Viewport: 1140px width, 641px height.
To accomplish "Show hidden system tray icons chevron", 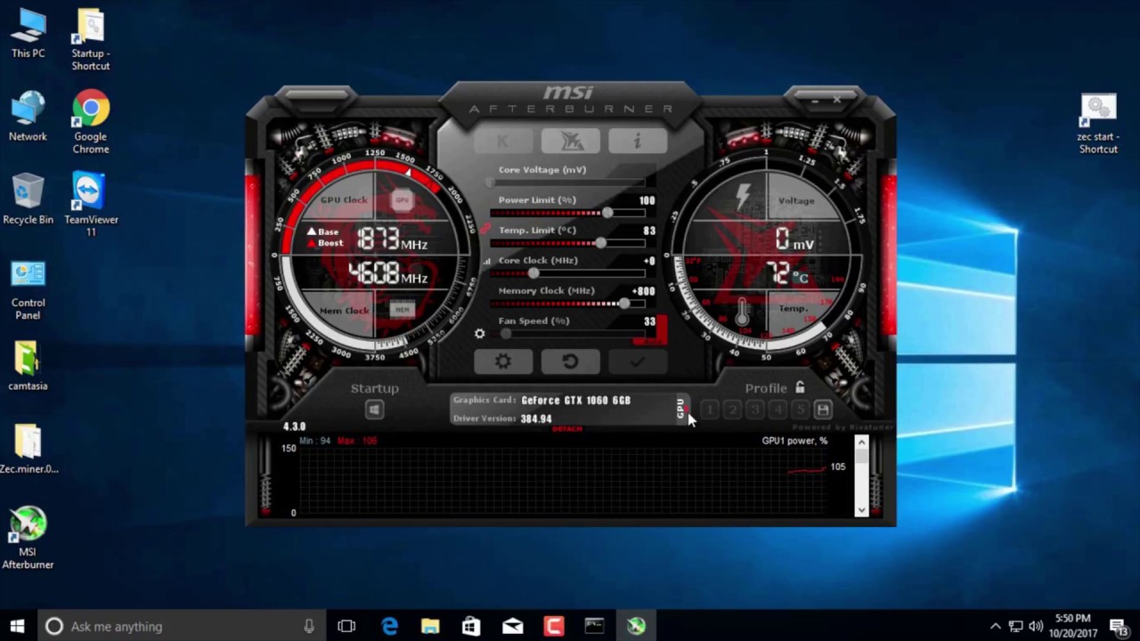I will [996, 627].
